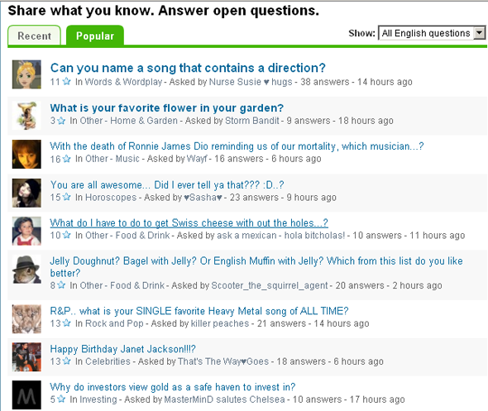Screen dimensions: 488x411
Task: Click the star icon beside Home & Garden question
Action: pos(61,121)
